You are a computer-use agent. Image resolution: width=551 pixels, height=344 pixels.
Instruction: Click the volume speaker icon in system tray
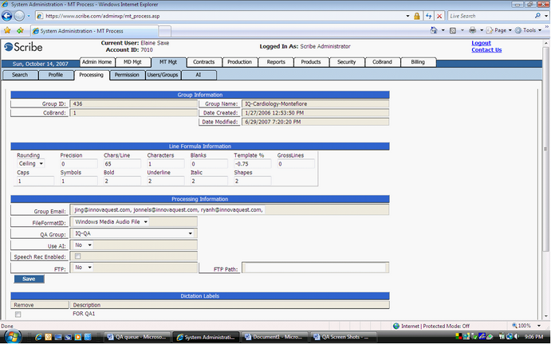pyautogui.click(x=517, y=336)
